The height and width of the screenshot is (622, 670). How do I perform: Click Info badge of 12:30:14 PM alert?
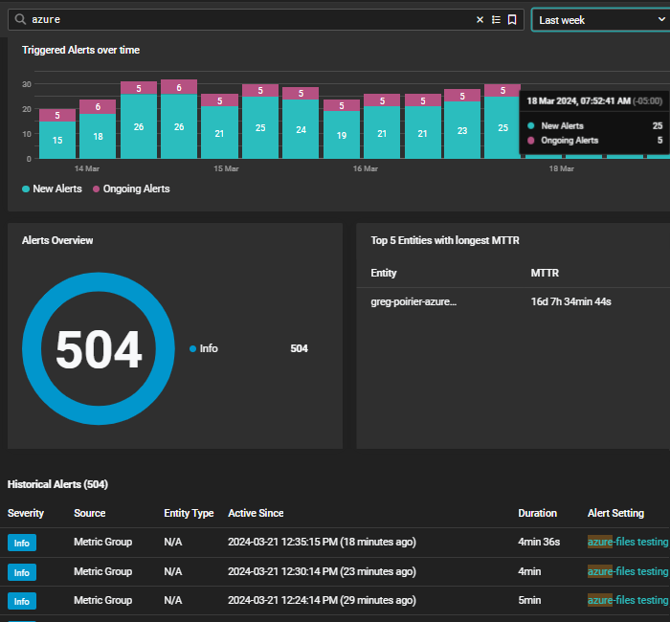[x=22, y=572]
